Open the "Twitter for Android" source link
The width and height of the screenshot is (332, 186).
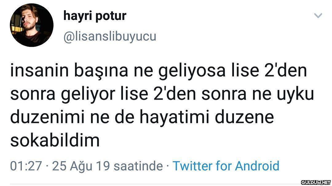coord(226,166)
